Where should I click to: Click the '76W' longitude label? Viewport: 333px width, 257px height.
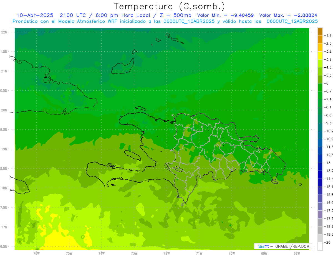(36, 253)
